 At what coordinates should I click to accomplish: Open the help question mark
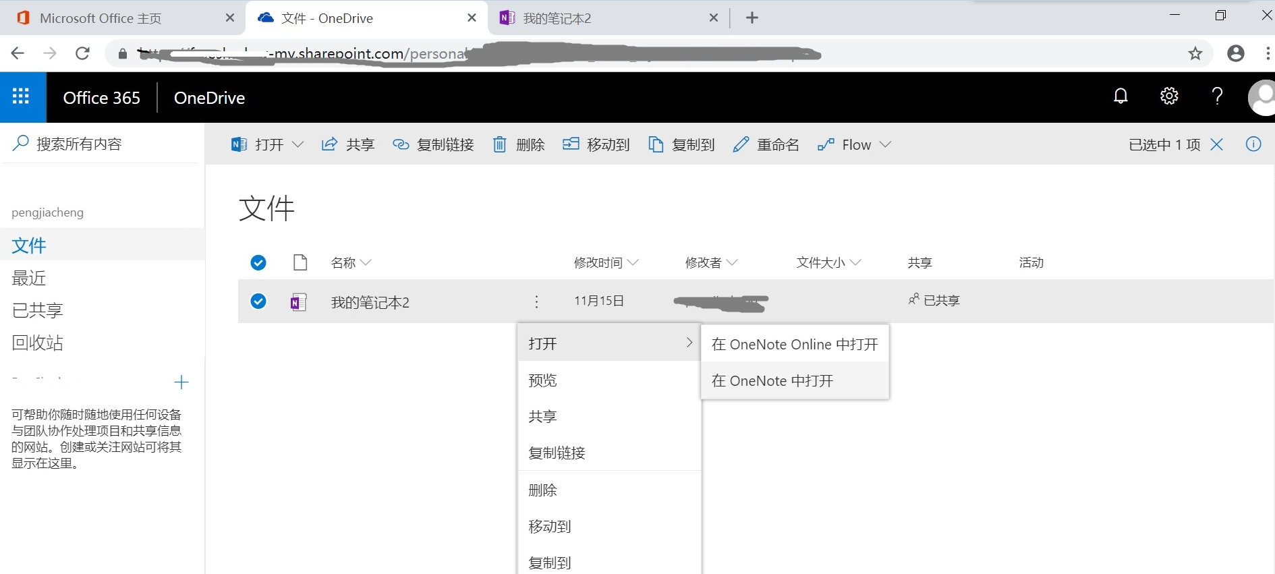(x=1217, y=96)
